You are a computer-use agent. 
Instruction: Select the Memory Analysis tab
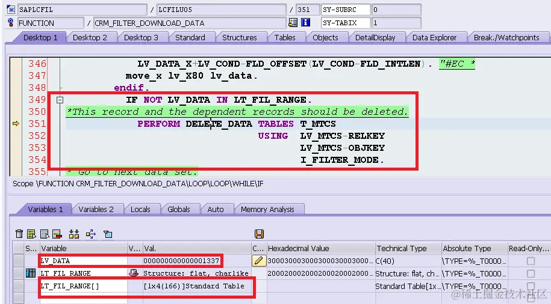pos(267,209)
